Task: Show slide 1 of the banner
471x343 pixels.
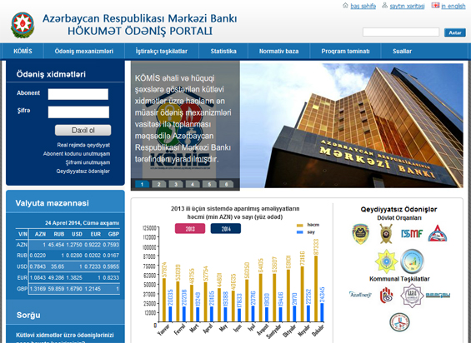Action: [142, 184]
